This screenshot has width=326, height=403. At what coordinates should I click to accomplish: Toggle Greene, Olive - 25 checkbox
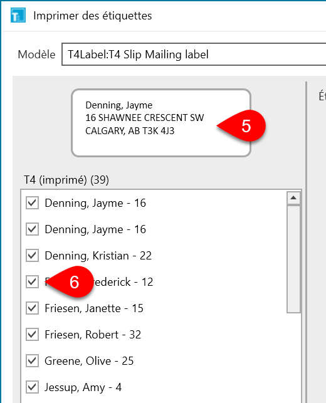[32, 361]
